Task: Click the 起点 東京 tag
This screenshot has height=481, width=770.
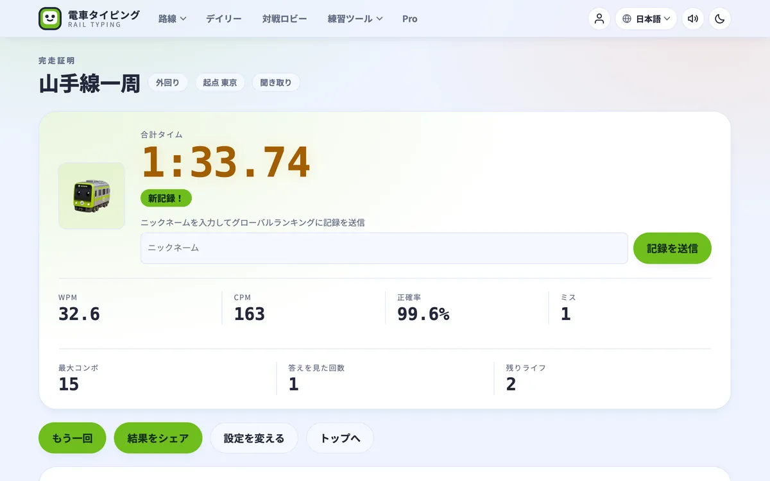Action: [x=219, y=83]
